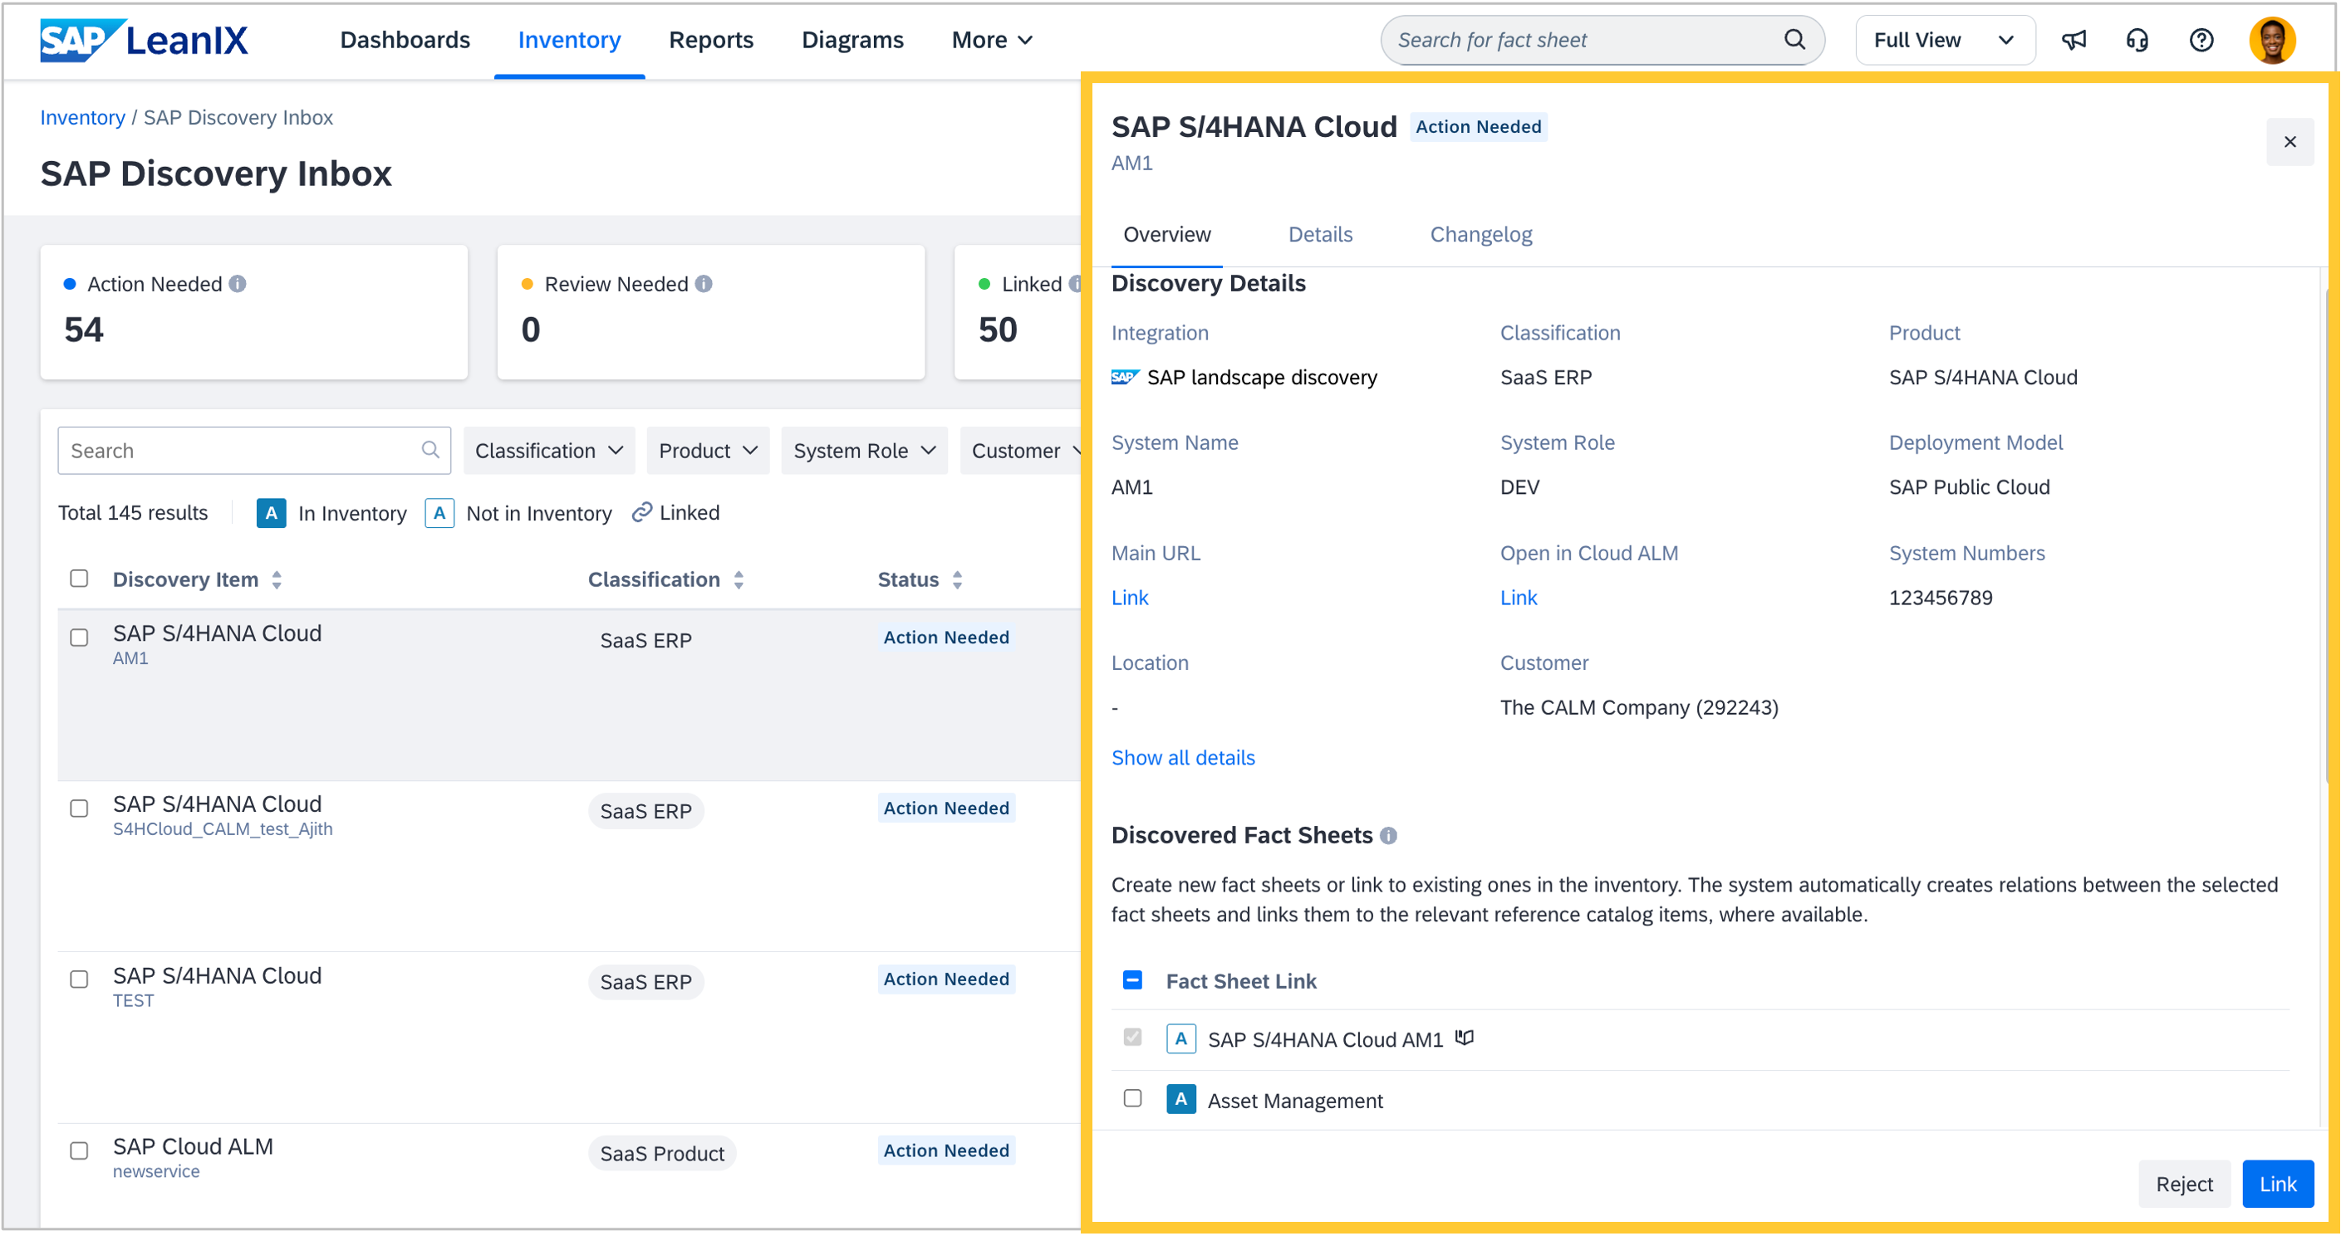The image size is (2341, 1236).
Task: Click info icon next to Action Needed
Action: point(238,284)
